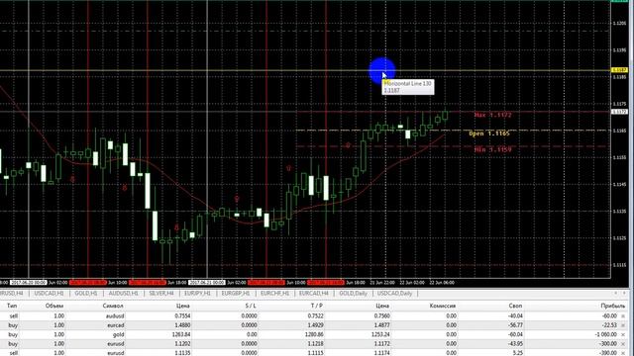
Task: Open the AUDUSD,H1 chart tab
Action: [x=123, y=294]
